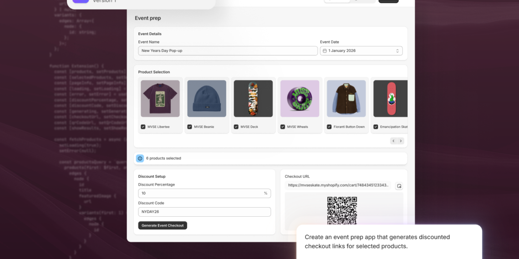Image resolution: width=519 pixels, height=259 pixels.
Task: Select the purple MVSE Wheels thumbnail
Action: tap(300, 99)
